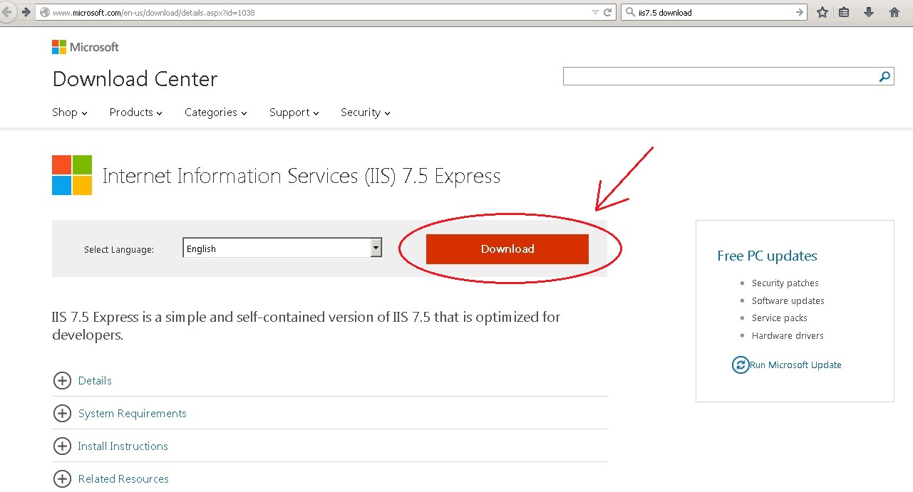Click the Hardware drivers list item
Screen dimensions: 913x492
point(788,336)
